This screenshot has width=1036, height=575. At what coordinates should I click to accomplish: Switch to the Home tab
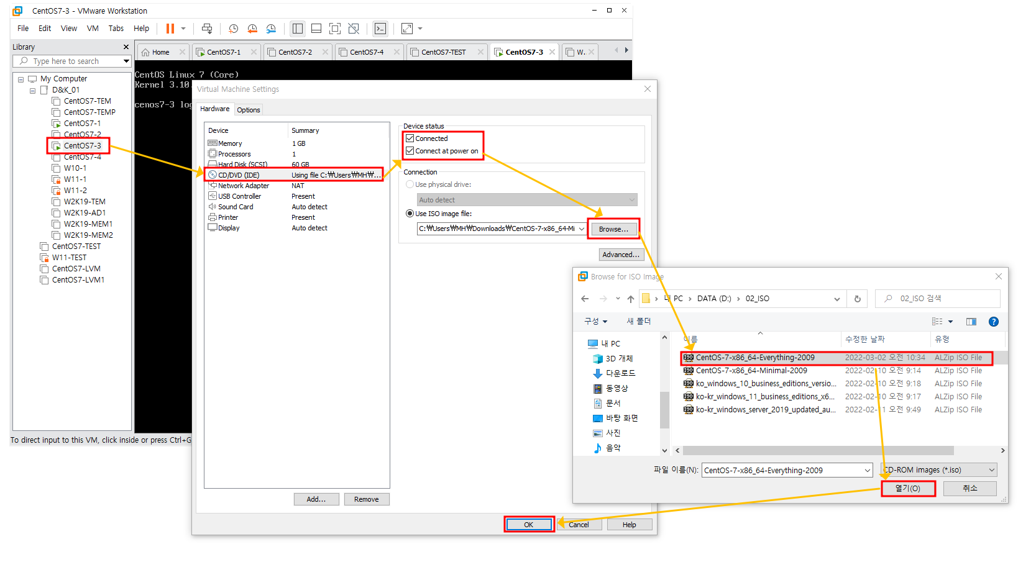(161, 52)
